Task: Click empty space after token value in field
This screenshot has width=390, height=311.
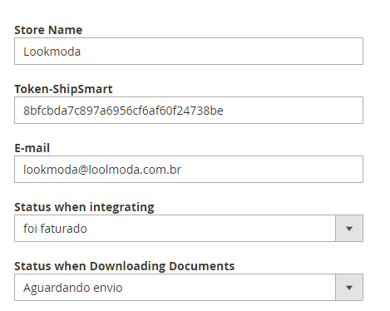Action: point(291,111)
